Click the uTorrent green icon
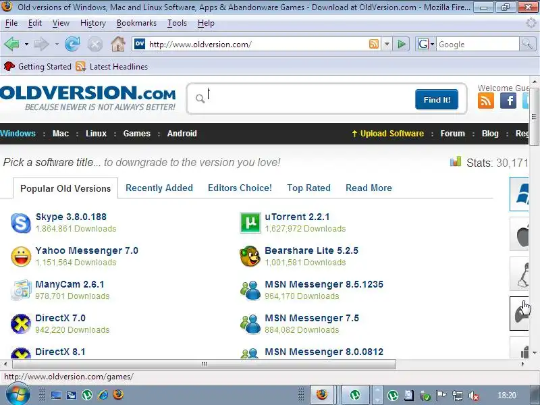The image size is (540, 405). (250, 223)
